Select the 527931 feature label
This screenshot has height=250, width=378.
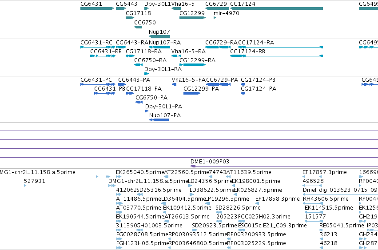click(35, 181)
